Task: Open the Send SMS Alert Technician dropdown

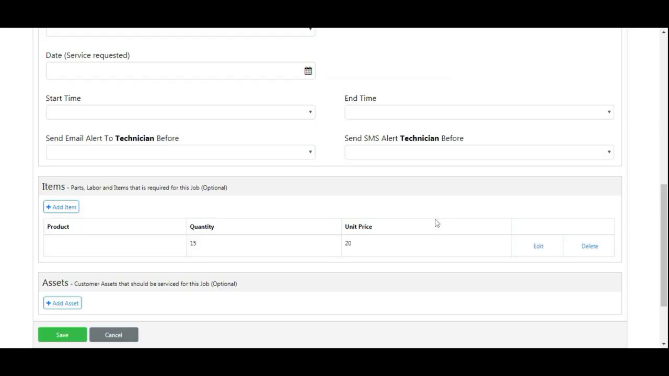Action: click(479, 152)
